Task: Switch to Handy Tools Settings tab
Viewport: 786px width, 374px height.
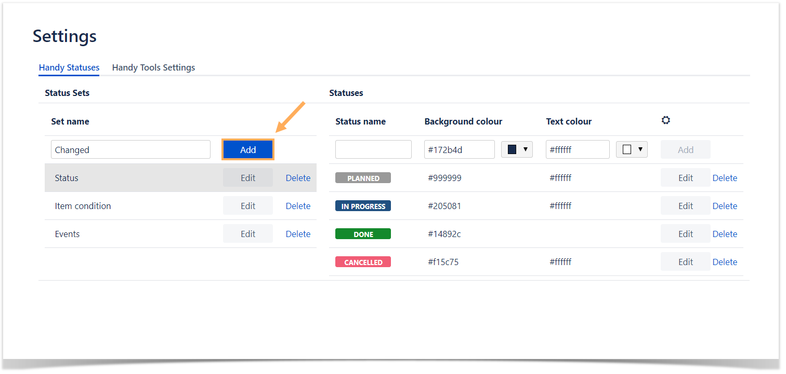Action: [153, 67]
